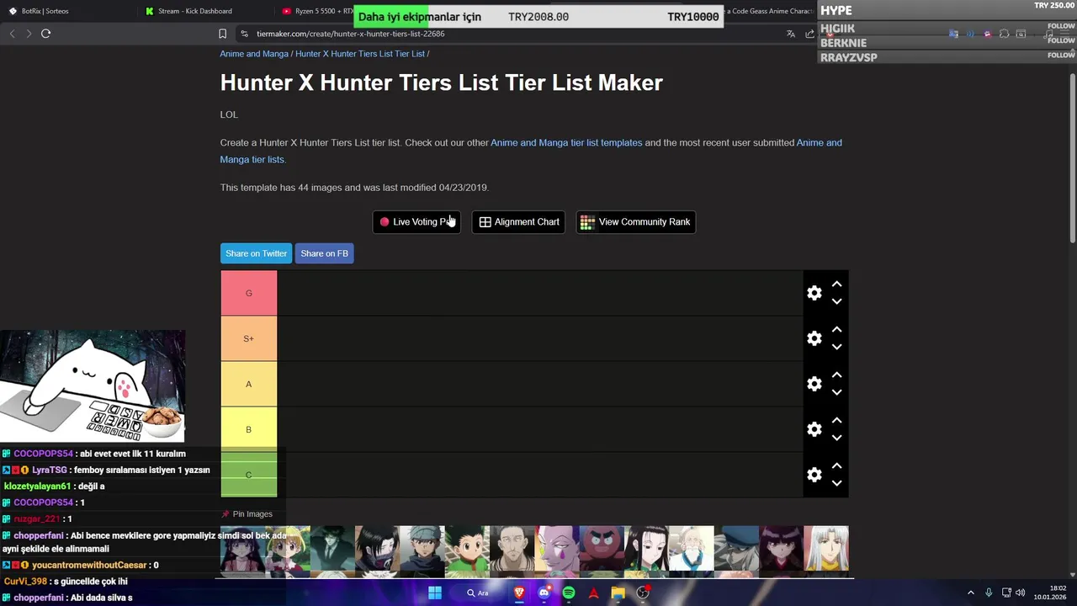The height and width of the screenshot is (606, 1077).
Task: Follow the RRAYZVSP channel
Action: (x=1061, y=55)
